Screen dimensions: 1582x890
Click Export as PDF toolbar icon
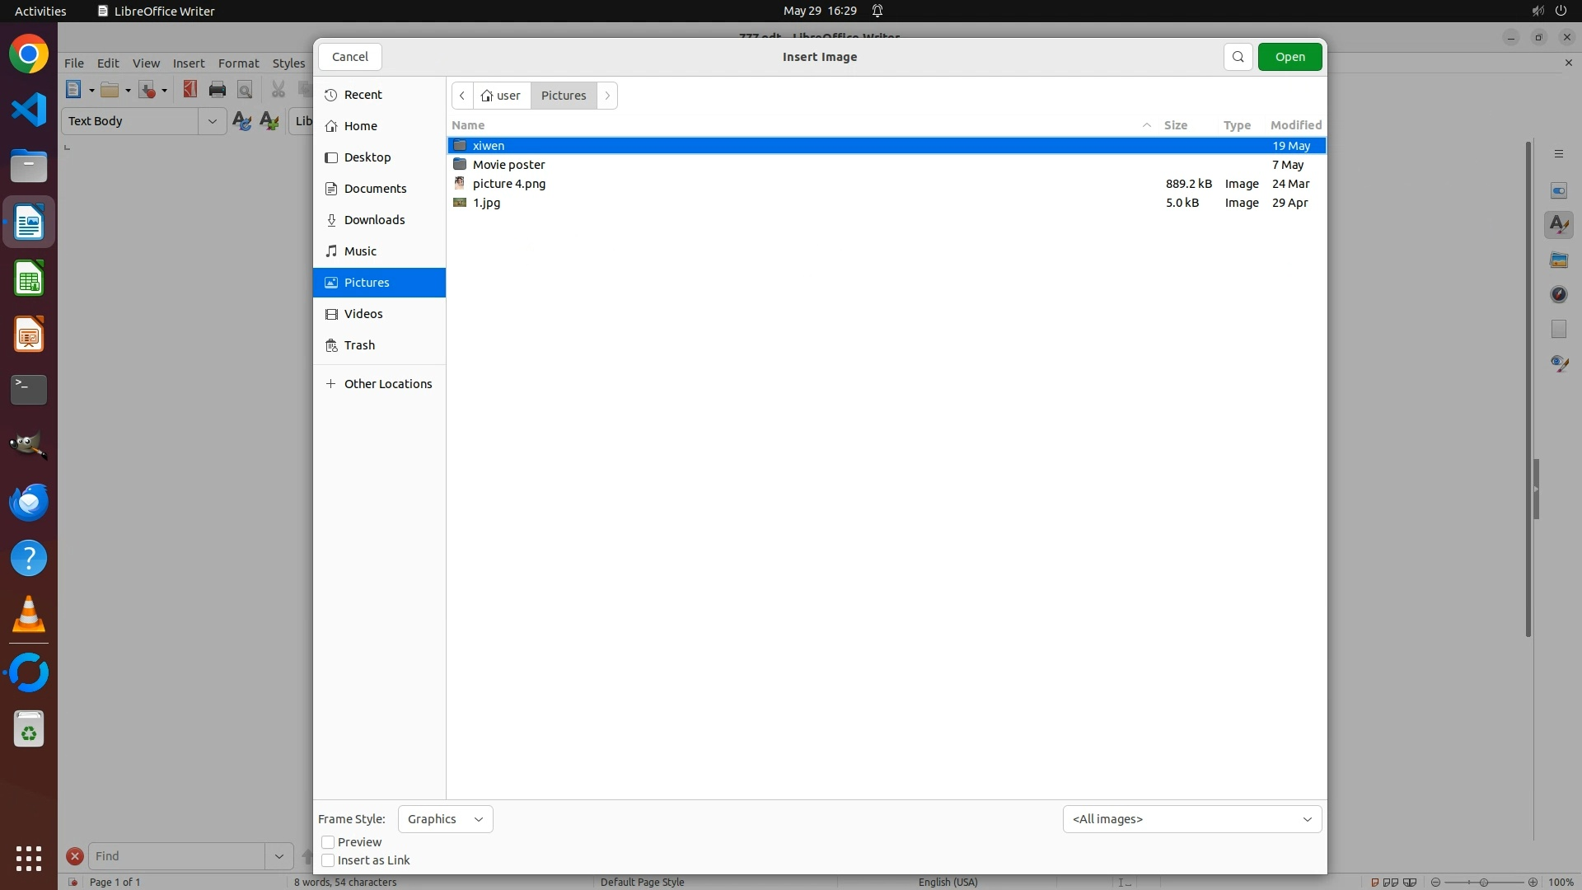(x=190, y=90)
